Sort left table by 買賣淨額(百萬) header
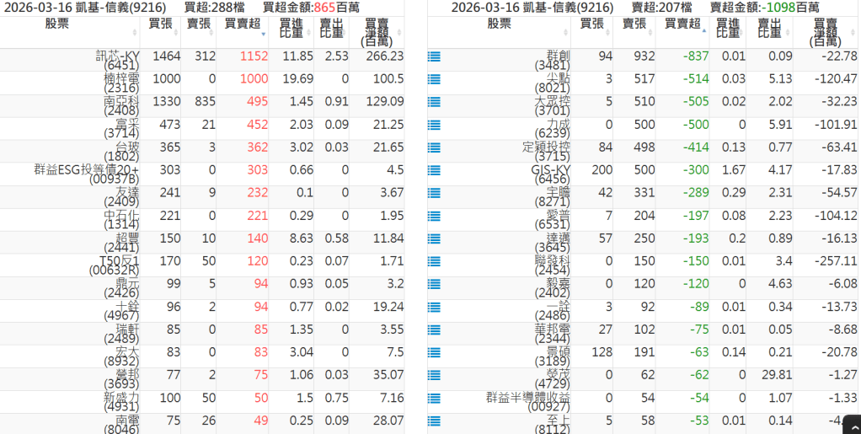Viewport: 861px width, 434px height. tap(375, 32)
